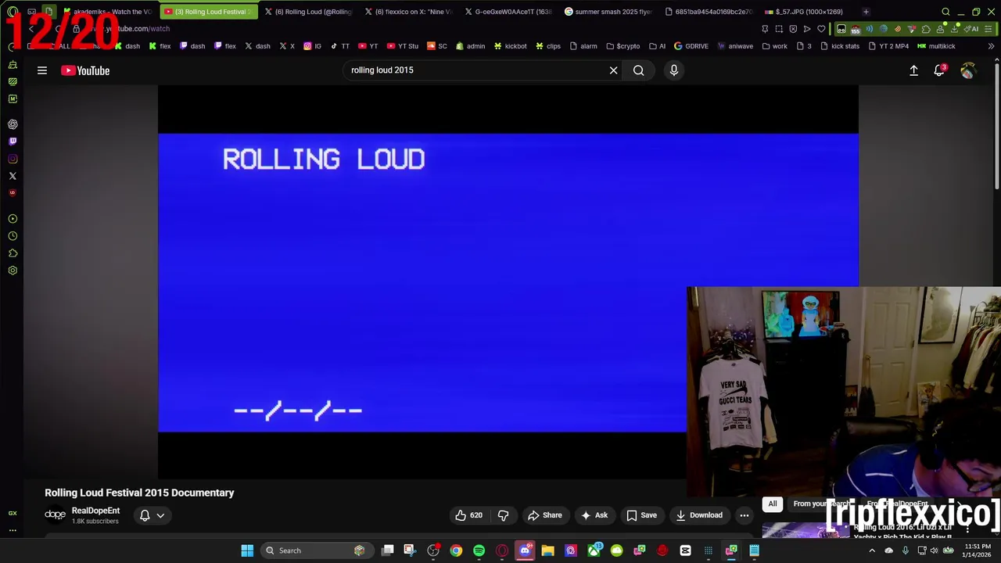Open the alarm bookmarks folder

pos(583,46)
